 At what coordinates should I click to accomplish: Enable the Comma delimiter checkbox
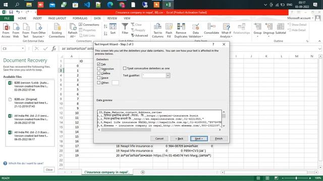click(99, 73)
